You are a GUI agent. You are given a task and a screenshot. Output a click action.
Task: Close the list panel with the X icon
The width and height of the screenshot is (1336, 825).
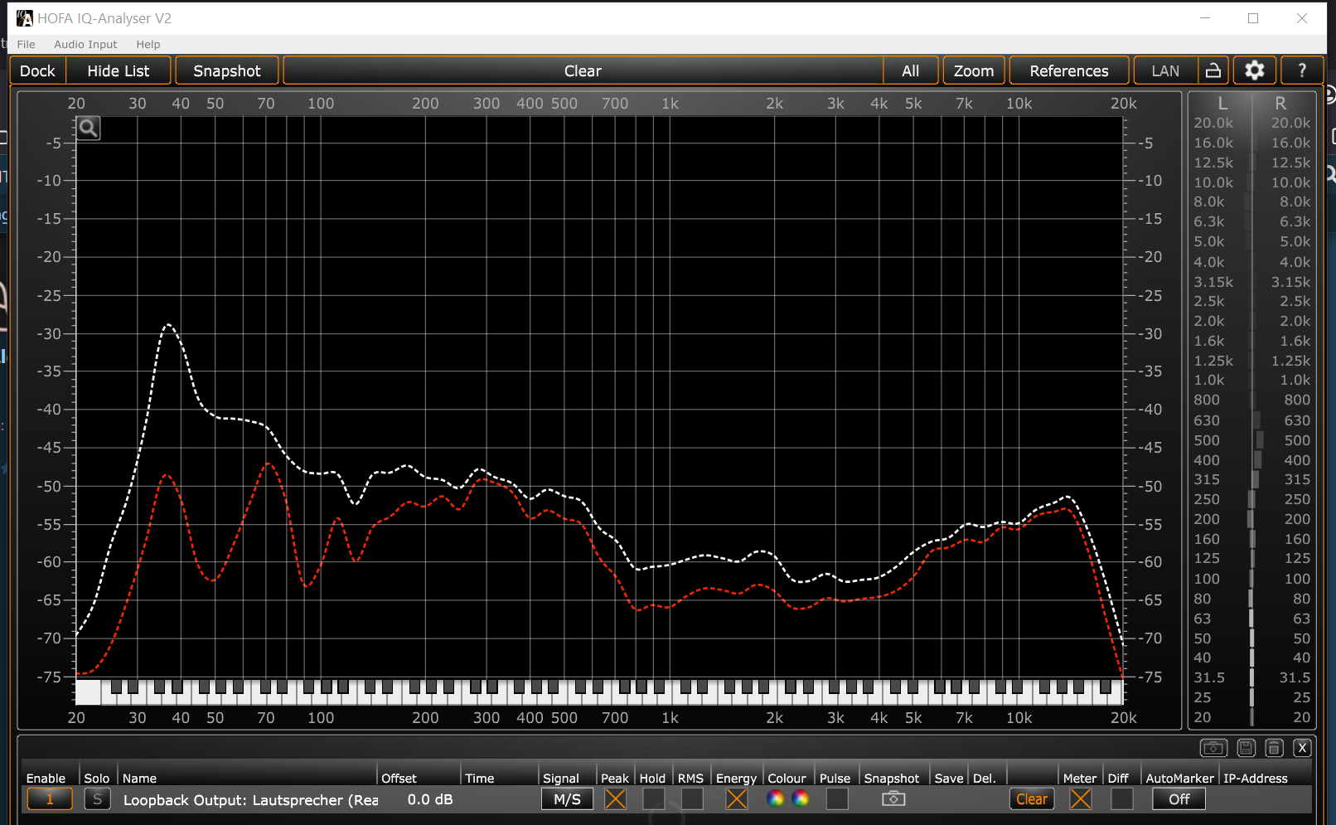click(1302, 748)
